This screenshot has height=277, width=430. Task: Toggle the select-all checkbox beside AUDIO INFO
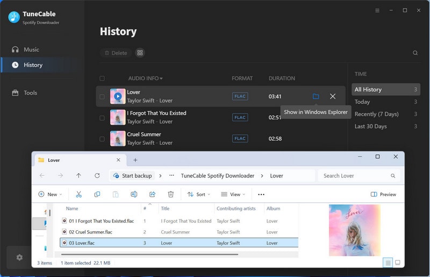tap(102, 79)
